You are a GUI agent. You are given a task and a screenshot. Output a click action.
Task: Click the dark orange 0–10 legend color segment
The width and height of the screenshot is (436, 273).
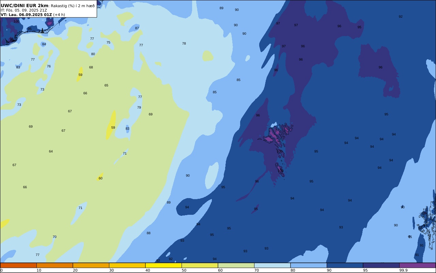coord(18,265)
